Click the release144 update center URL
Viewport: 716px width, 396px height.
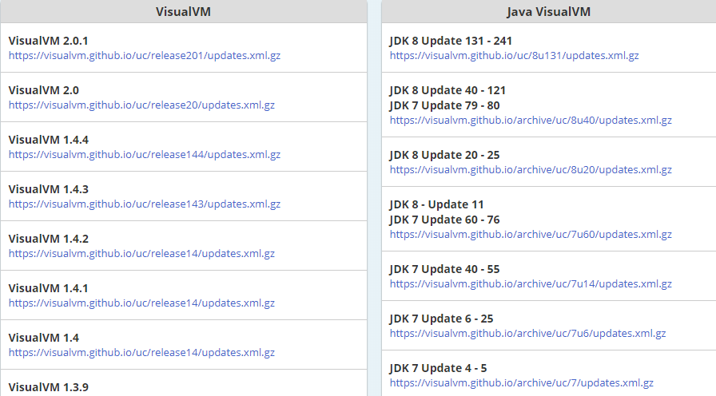coord(145,155)
